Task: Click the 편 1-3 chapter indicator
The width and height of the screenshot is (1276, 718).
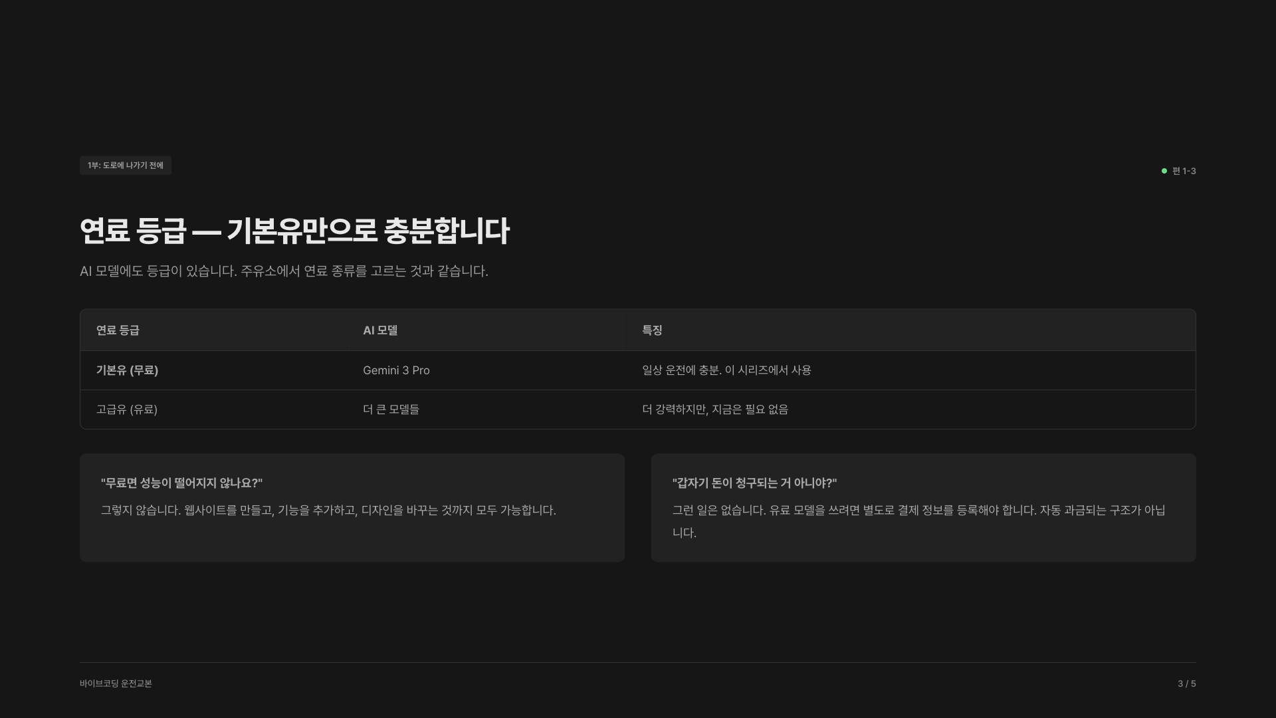Action: pyautogui.click(x=1184, y=172)
